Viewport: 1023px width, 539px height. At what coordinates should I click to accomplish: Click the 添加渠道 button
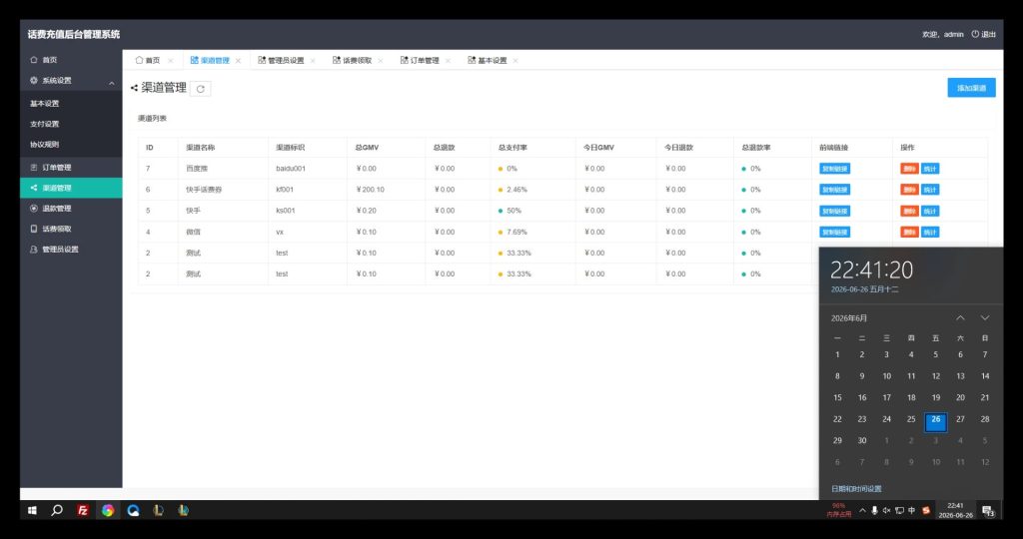pos(971,88)
